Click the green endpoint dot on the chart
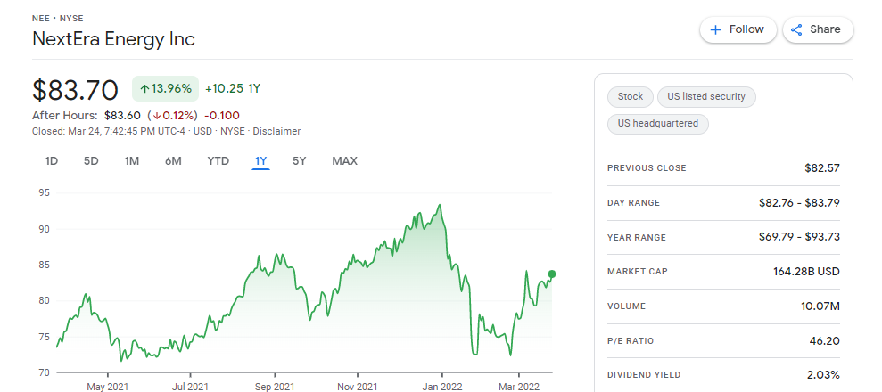The image size is (882, 392). [x=552, y=274]
